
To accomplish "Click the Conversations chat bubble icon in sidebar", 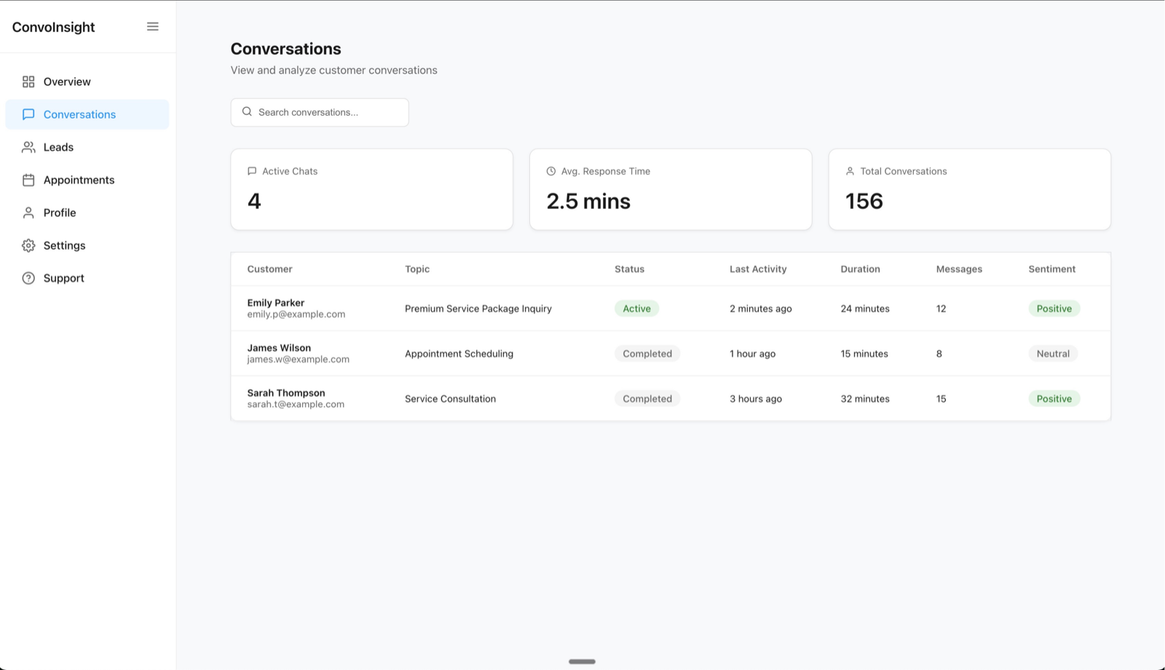I will pos(28,114).
